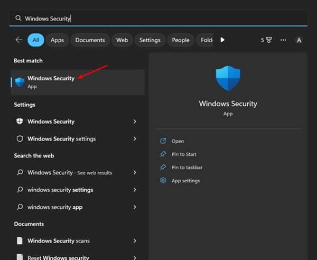Click Pin to taskbar option
This screenshot has height=260, width=317.
coord(187,168)
